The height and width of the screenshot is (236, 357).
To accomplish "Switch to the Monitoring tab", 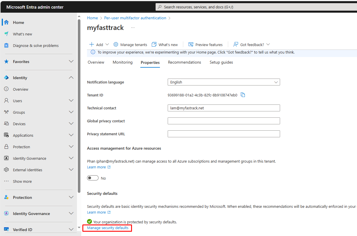I will click(x=123, y=62).
